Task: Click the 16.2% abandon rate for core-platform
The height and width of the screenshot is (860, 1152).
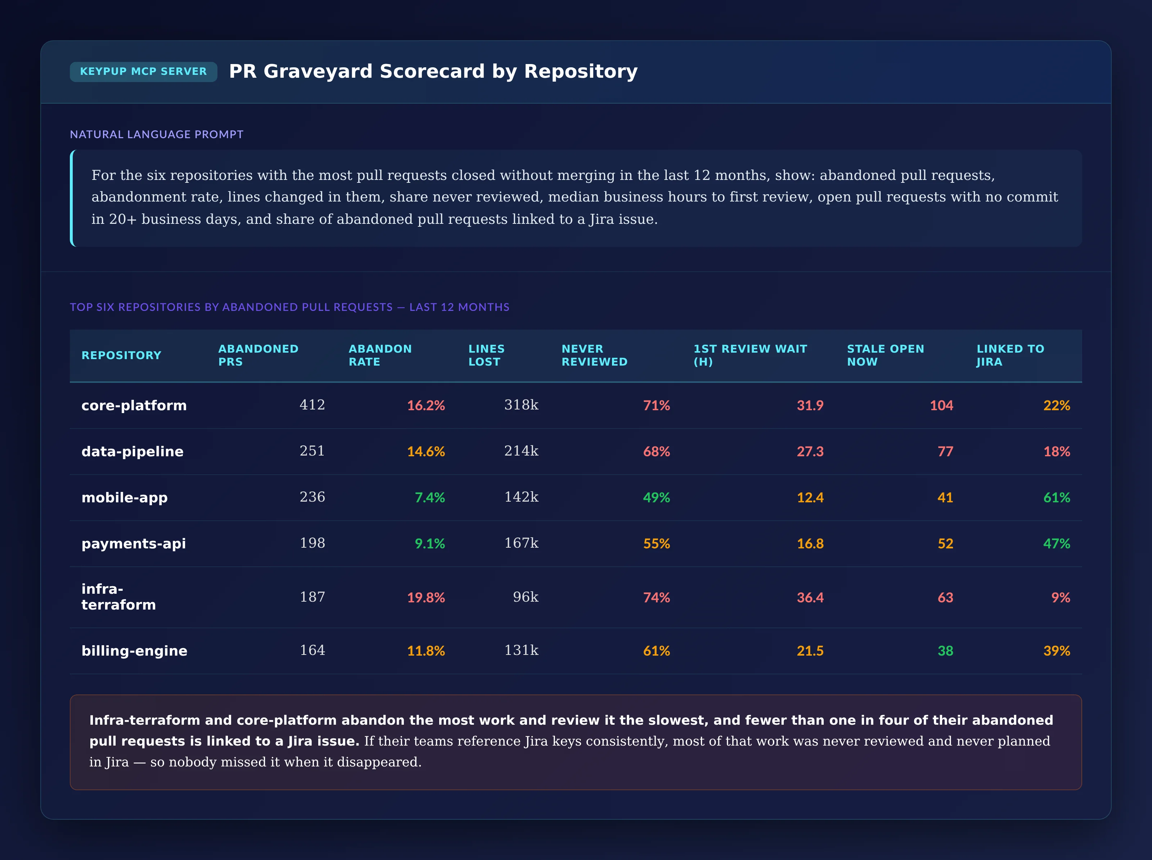Action: pyautogui.click(x=426, y=406)
